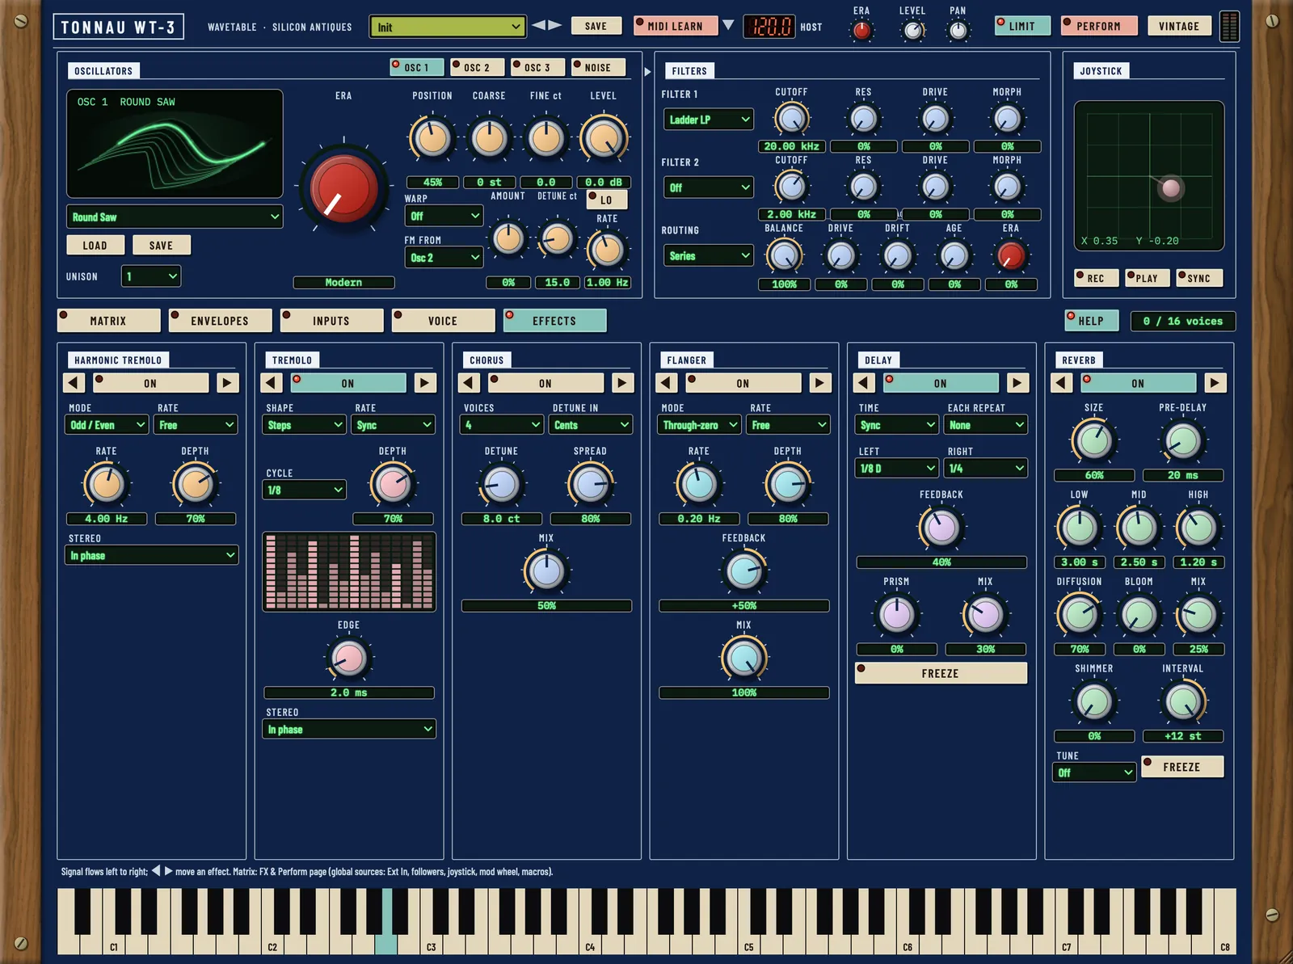Image resolution: width=1293 pixels, height=964 pixels.
Task: Move Flanger effect right
Action: tap(820, 383)
